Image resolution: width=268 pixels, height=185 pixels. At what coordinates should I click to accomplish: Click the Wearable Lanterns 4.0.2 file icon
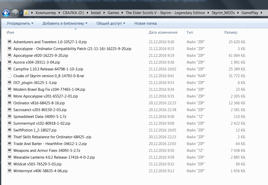pos(10,157)
